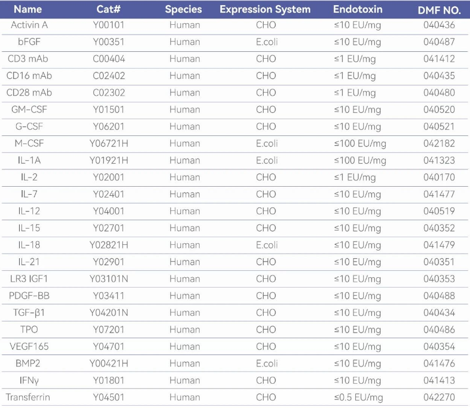Click the Cat# column header

(x=108, y=9)
